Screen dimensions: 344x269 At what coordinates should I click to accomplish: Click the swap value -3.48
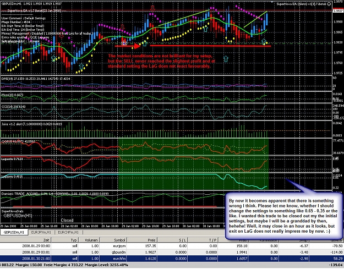304,252
